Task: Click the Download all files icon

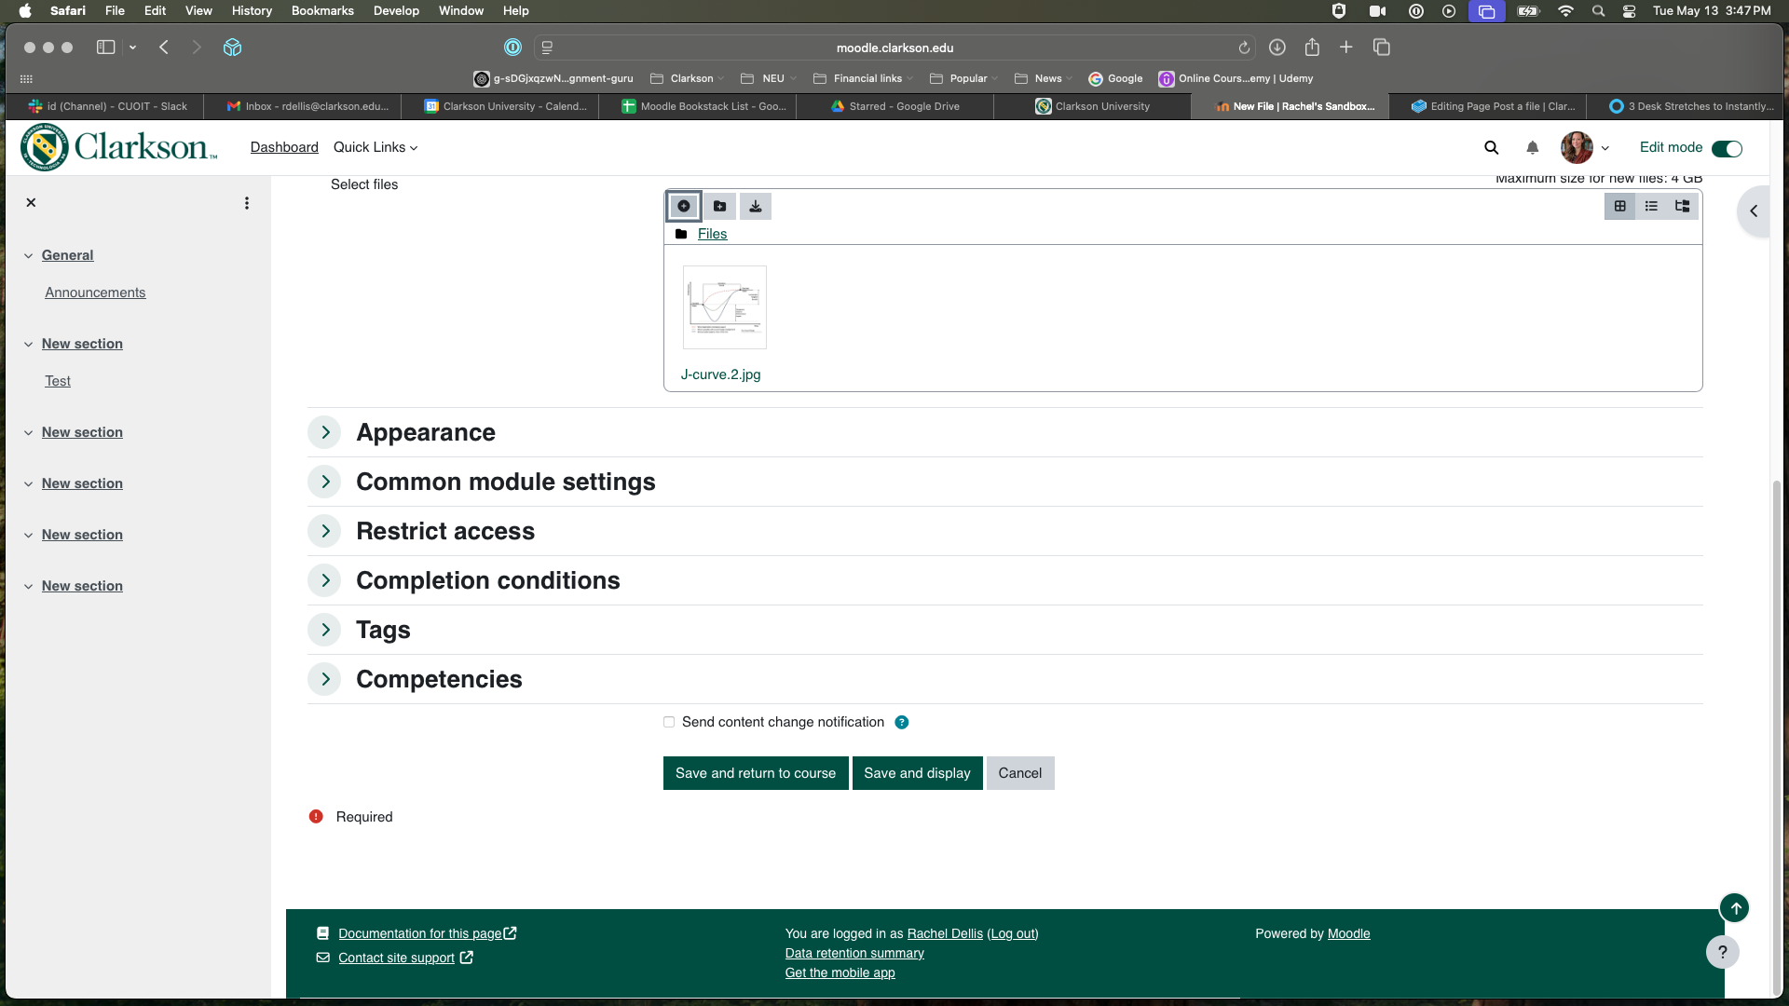Action: click(x=755, y=206)
